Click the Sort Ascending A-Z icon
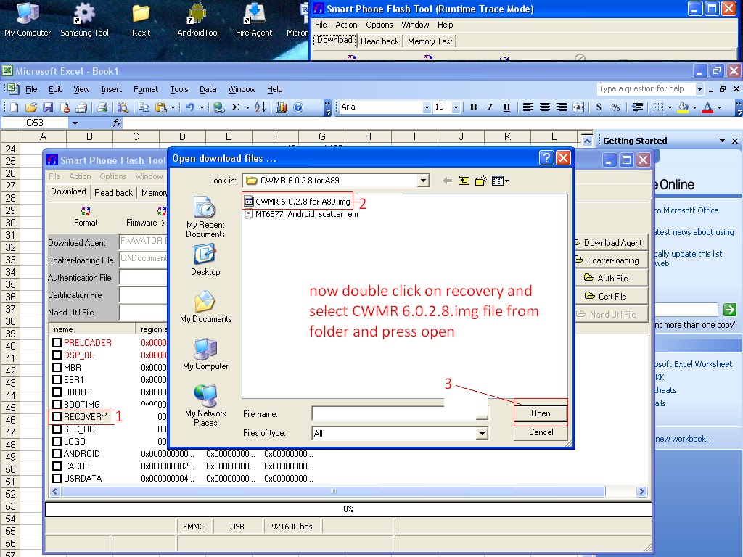Screen dimensions: 743x557 click(260, 107)
